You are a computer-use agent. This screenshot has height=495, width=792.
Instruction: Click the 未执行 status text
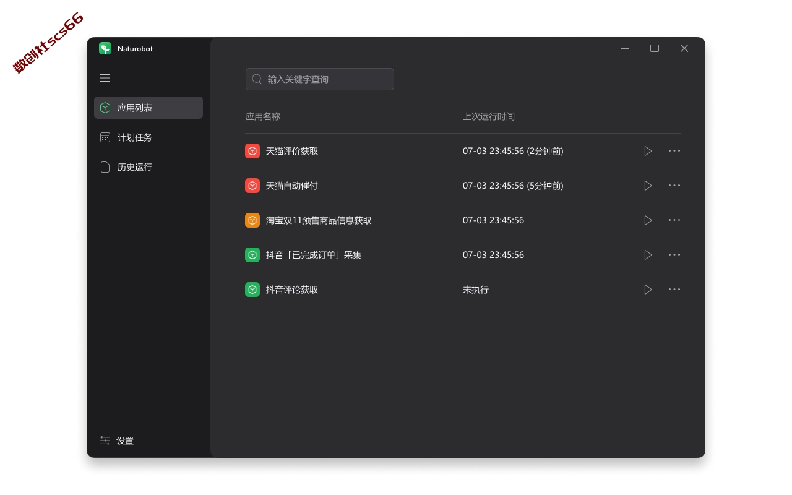[476, 290]
